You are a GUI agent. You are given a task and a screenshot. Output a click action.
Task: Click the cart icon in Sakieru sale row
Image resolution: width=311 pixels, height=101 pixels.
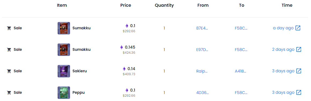(x=9, y=71)
